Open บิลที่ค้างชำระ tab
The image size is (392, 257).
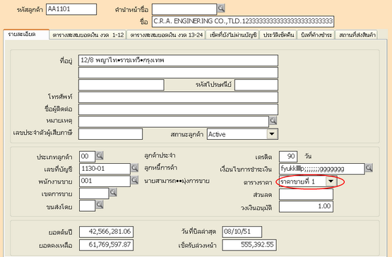click(316, 35)
